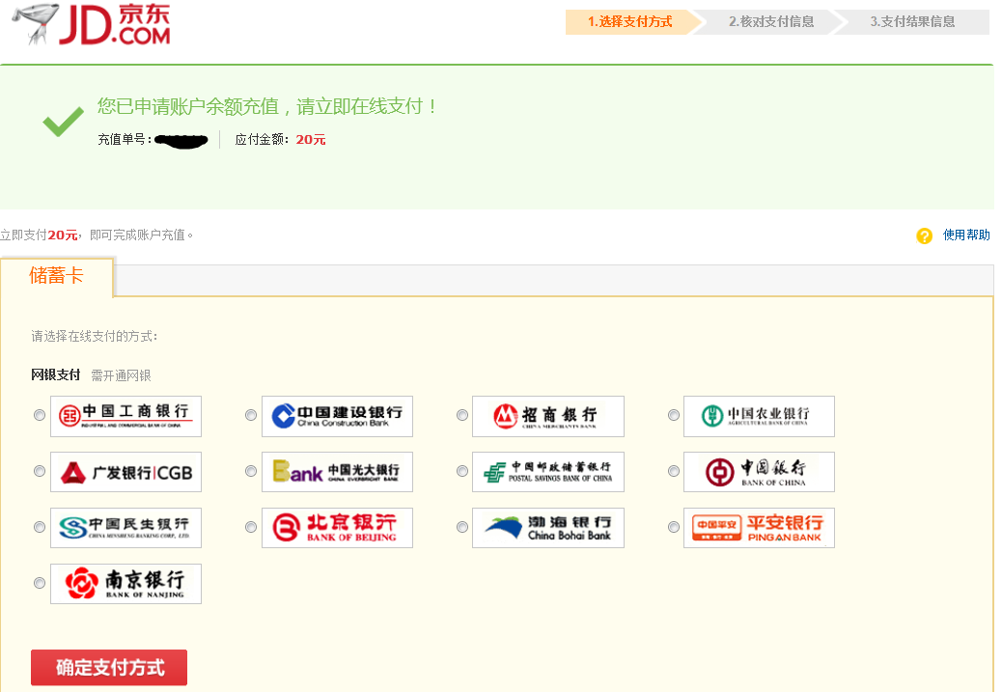Open the 使用帮助 help link
The height and width of the screenshot is (692, 1002).
966,235
